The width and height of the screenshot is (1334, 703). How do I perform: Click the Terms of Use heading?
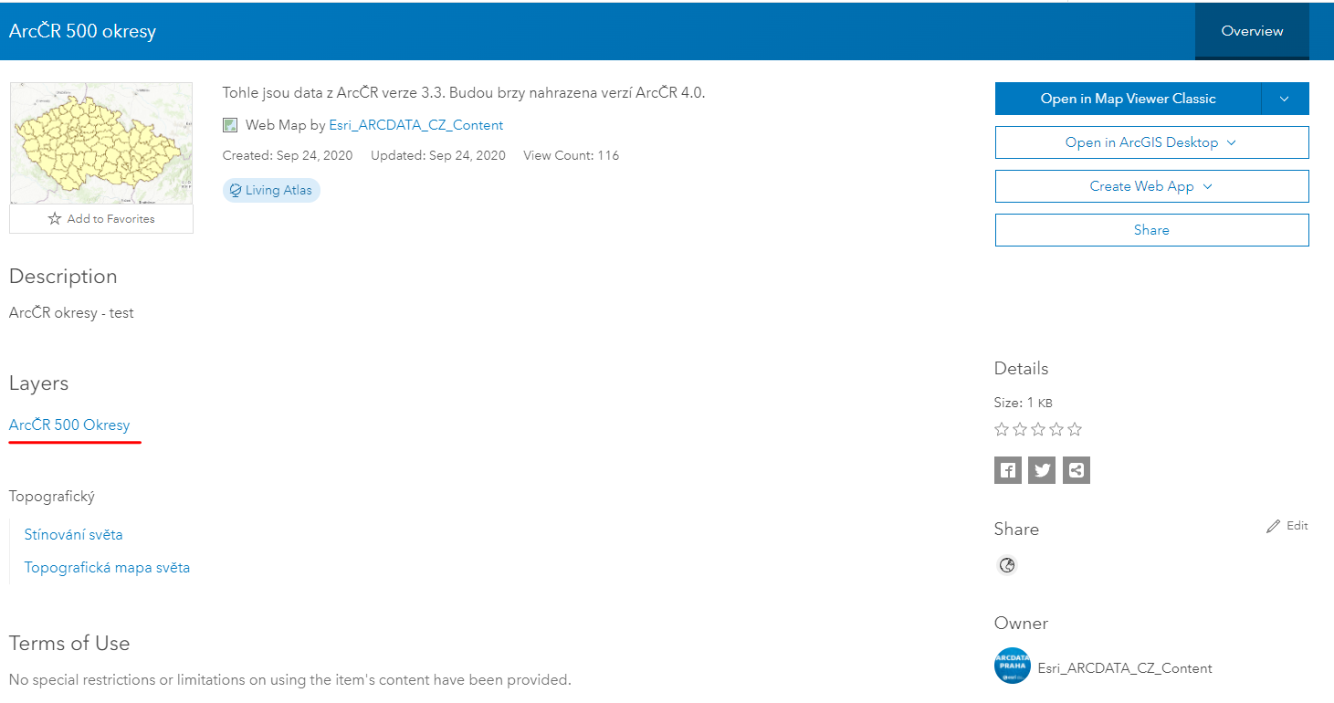[x=69, y=643]
